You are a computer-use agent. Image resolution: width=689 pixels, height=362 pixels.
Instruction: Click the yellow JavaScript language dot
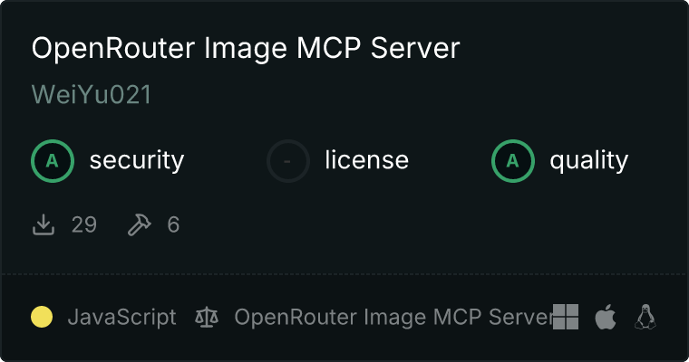(42, 317)
